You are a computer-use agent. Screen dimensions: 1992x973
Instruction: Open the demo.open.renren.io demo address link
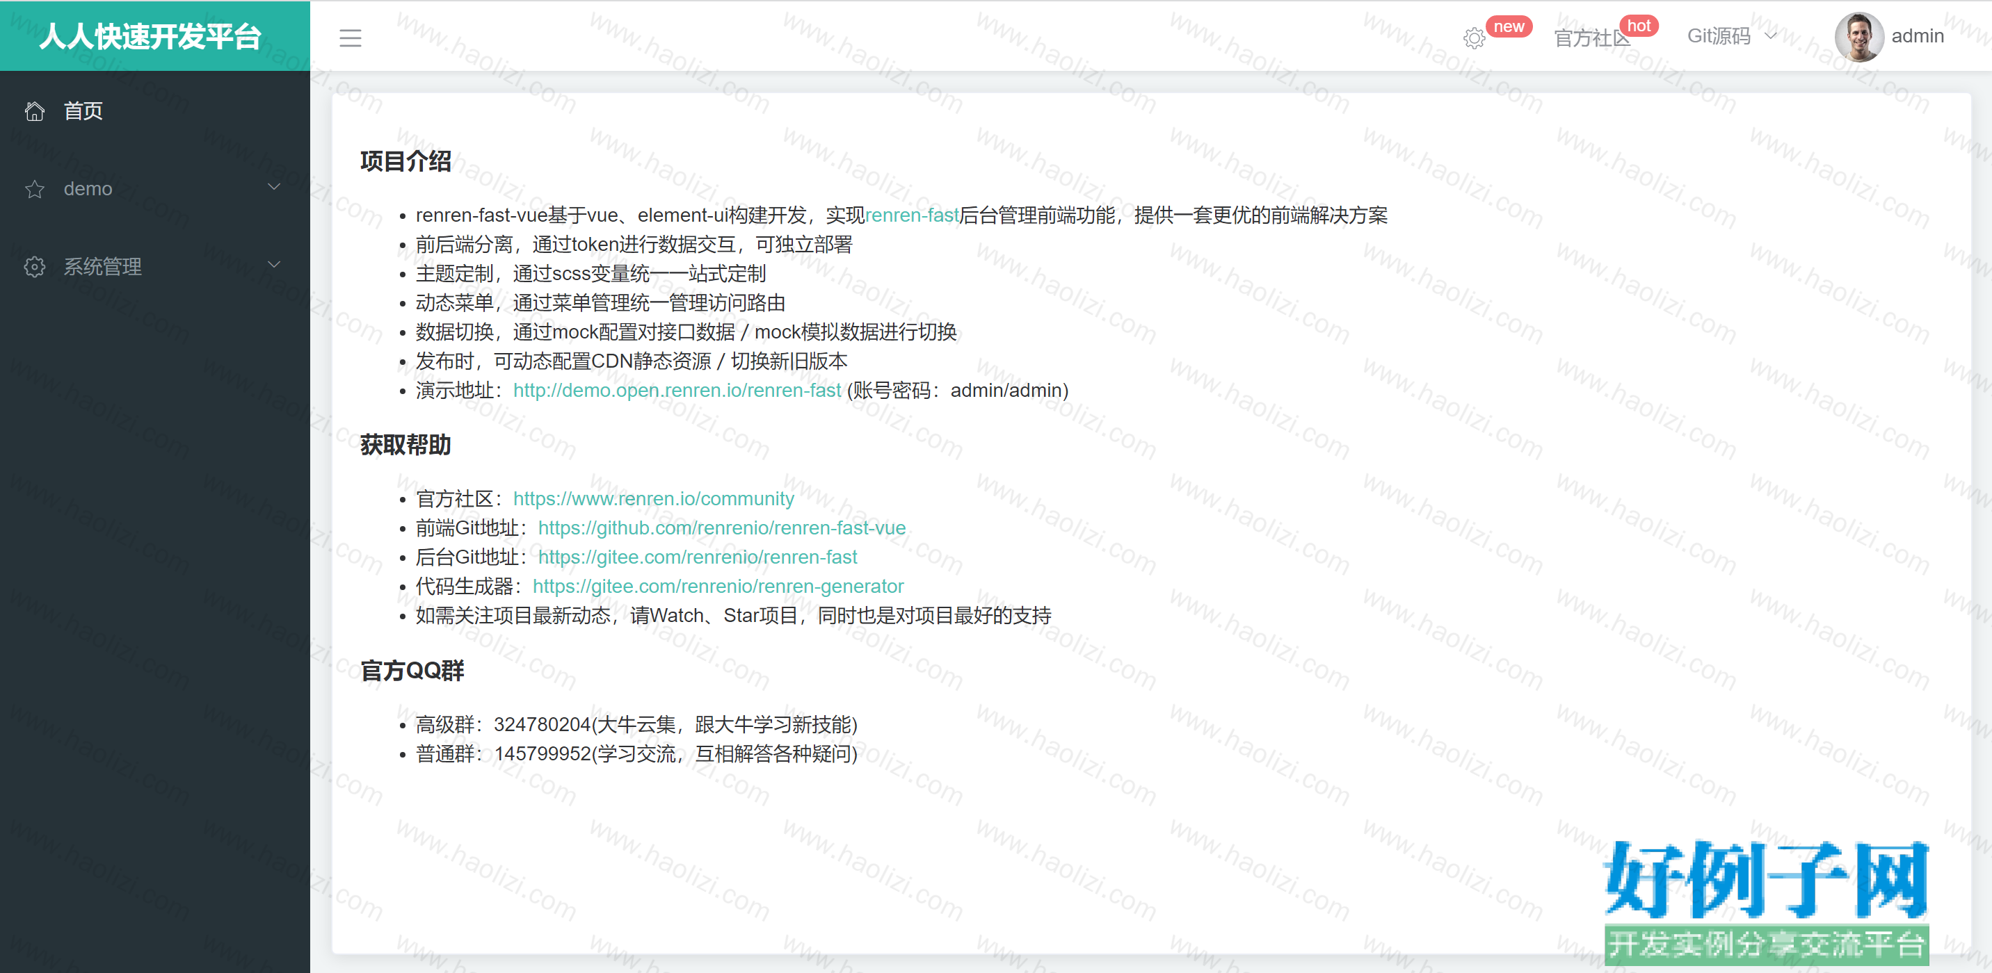click(x=677, y=391)
